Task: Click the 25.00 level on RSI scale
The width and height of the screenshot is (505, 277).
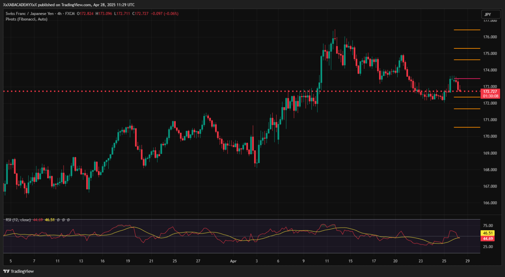Action: 488,247
